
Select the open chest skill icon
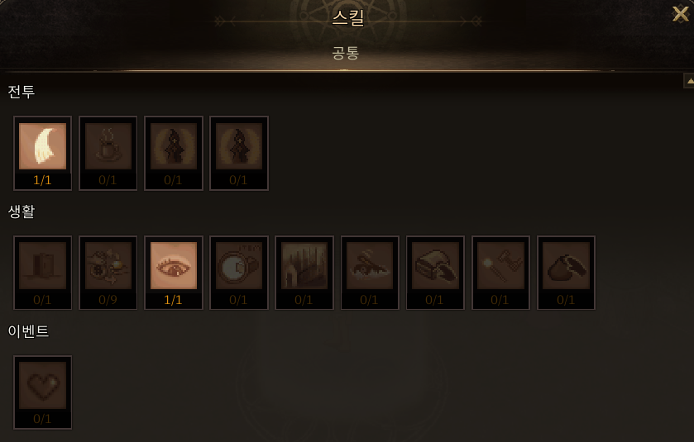(x=435, y=273)
